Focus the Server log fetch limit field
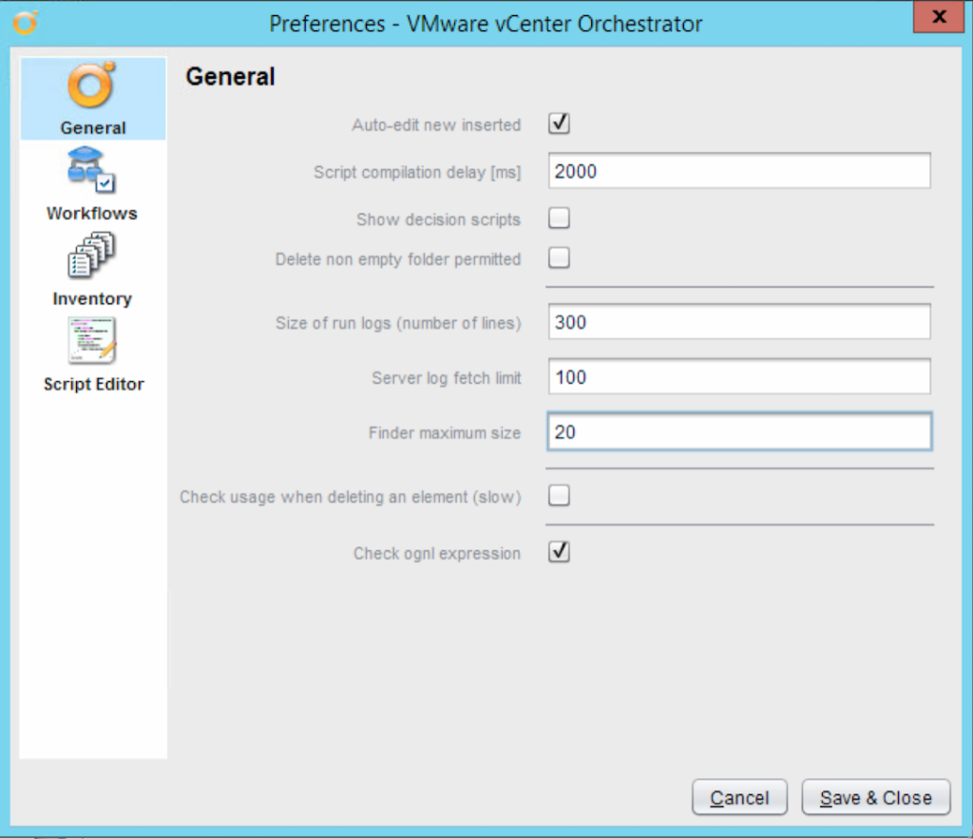This screenshot has width=973, height=839. tap(739, 376)
